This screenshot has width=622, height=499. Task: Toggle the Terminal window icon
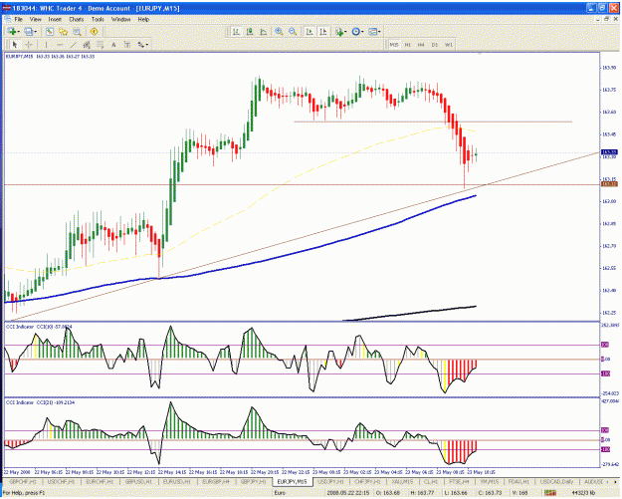77,31
